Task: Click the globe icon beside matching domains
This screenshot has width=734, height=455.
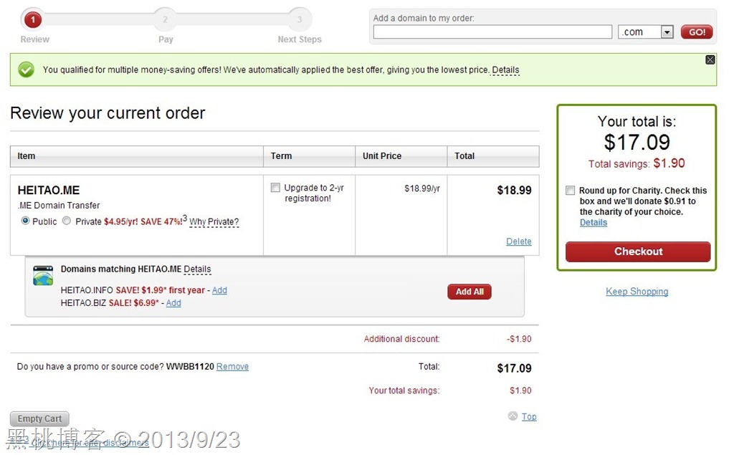Action: [x=43, y=276]
